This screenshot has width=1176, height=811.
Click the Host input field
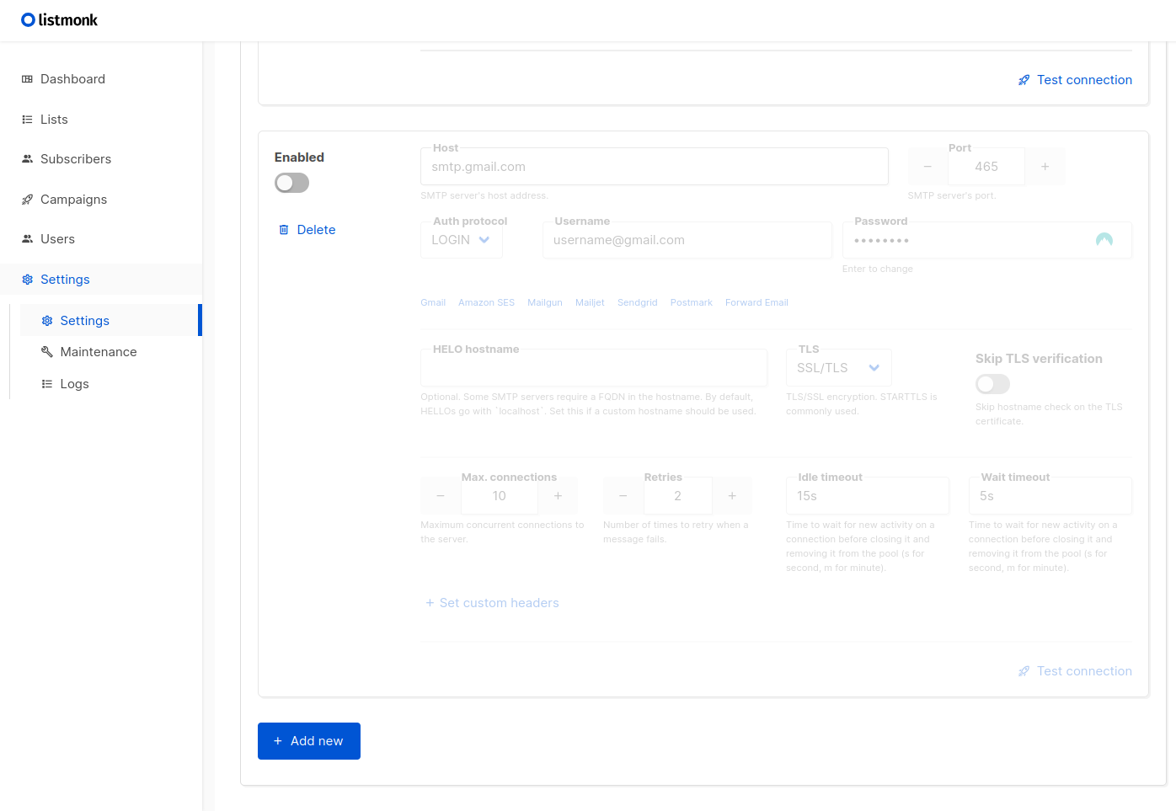tap(655, 167)
